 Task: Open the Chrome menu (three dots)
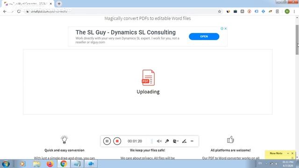coord(294,11)
